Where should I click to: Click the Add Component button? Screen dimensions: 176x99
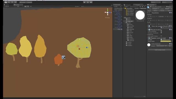(160, 50)
